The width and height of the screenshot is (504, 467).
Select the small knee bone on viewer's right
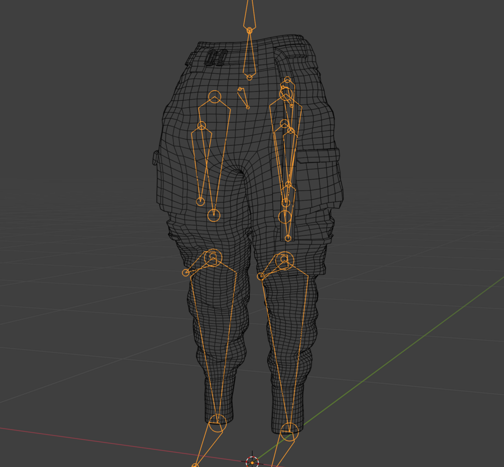[273, 267]
